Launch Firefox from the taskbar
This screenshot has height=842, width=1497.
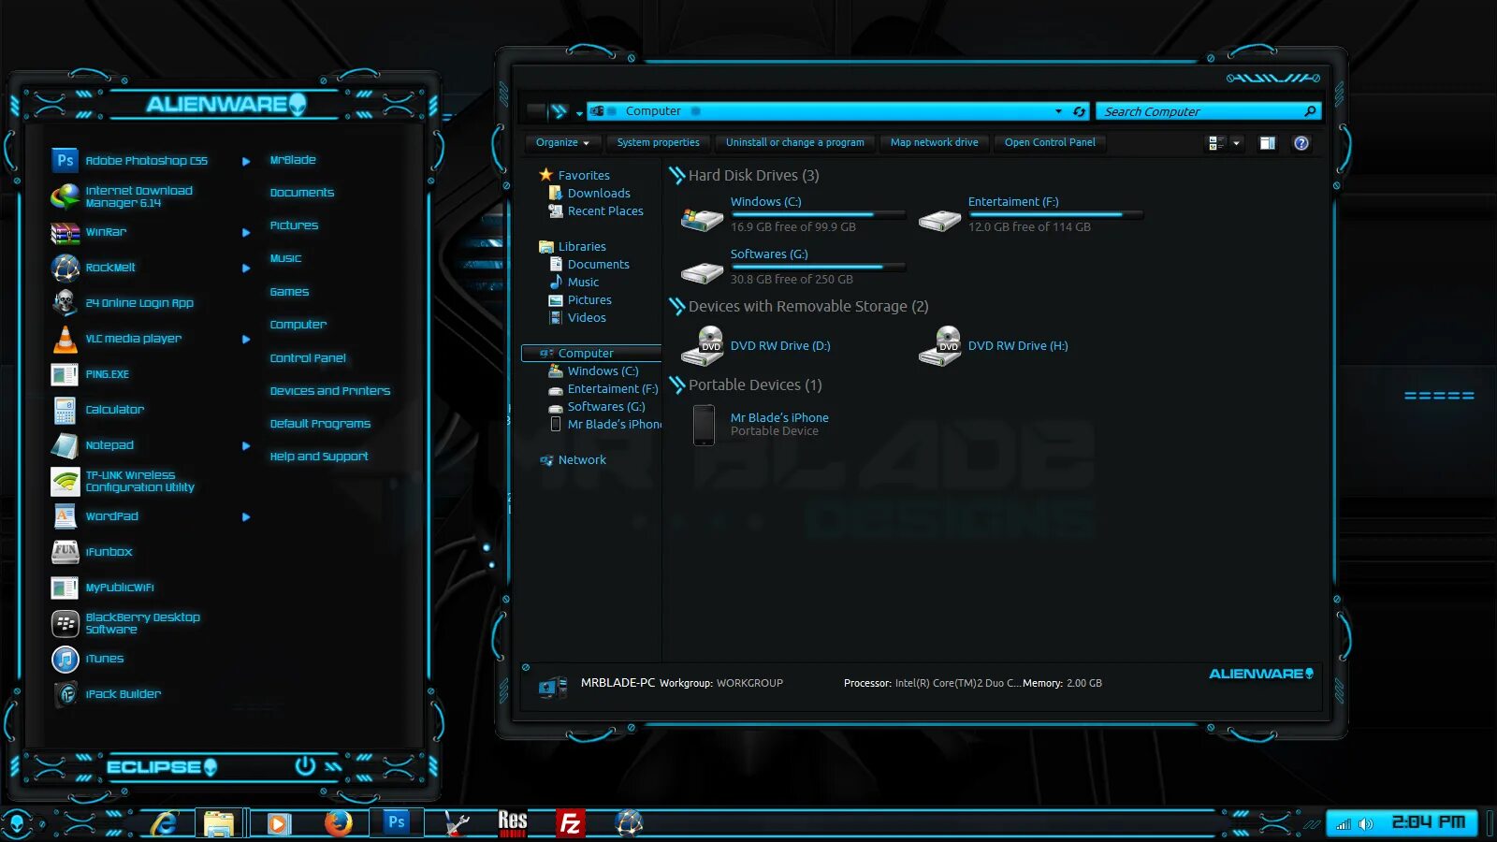(338, 823)
